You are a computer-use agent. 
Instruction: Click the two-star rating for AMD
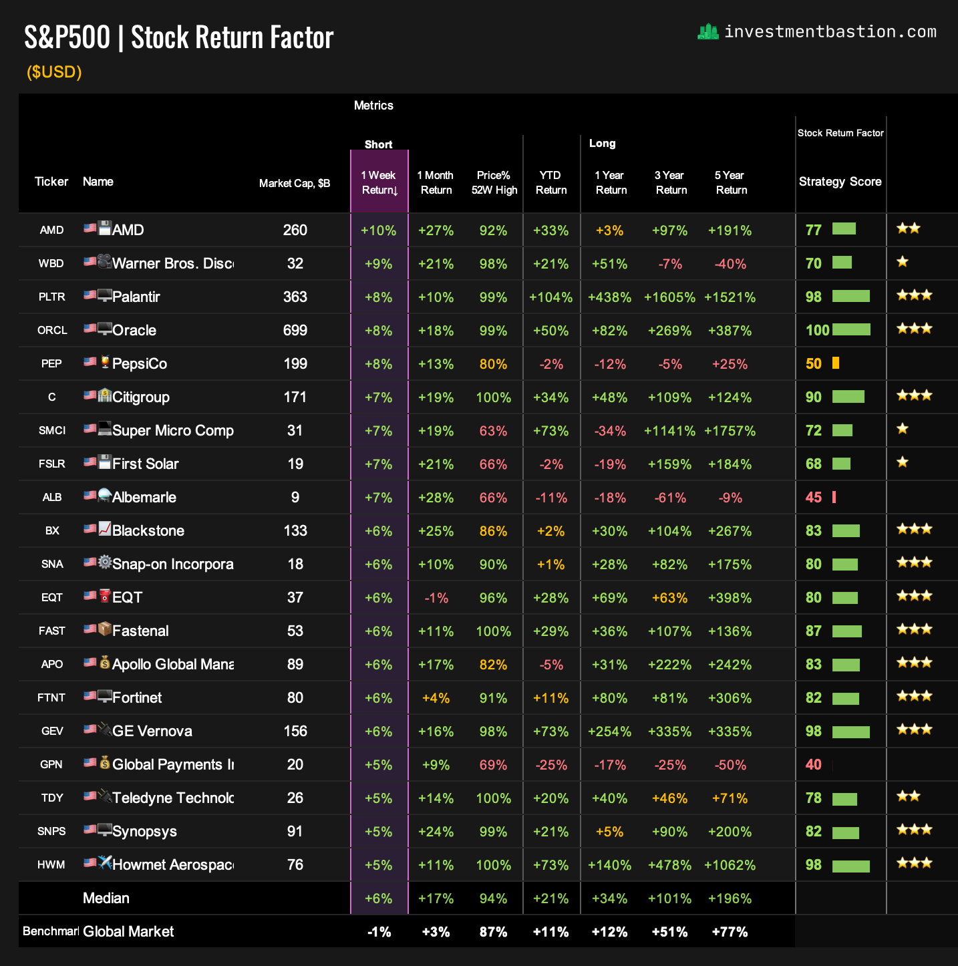(909, 228)
